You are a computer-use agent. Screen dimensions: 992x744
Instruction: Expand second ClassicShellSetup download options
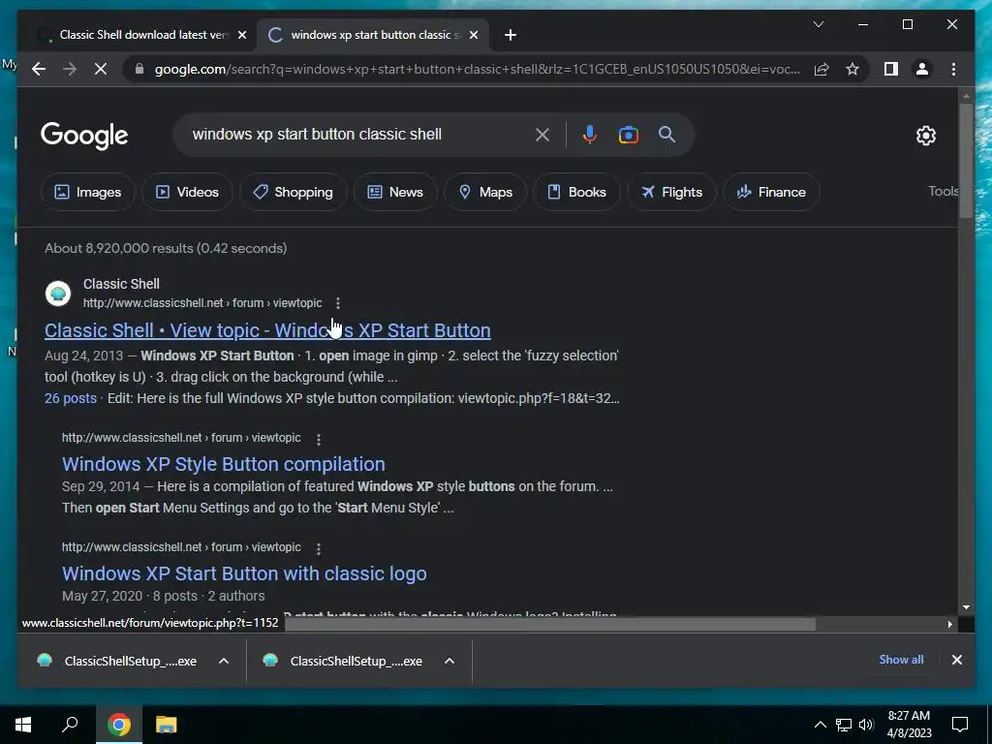[x=449, y=661]
